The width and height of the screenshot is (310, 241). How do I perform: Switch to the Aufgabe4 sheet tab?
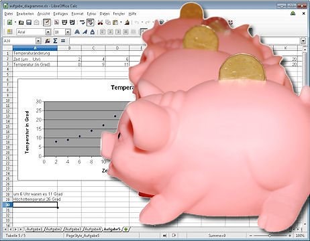93,229
